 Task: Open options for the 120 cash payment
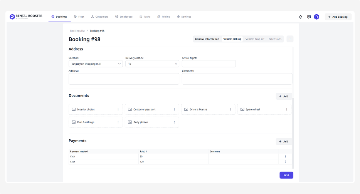tap(285, 162)
